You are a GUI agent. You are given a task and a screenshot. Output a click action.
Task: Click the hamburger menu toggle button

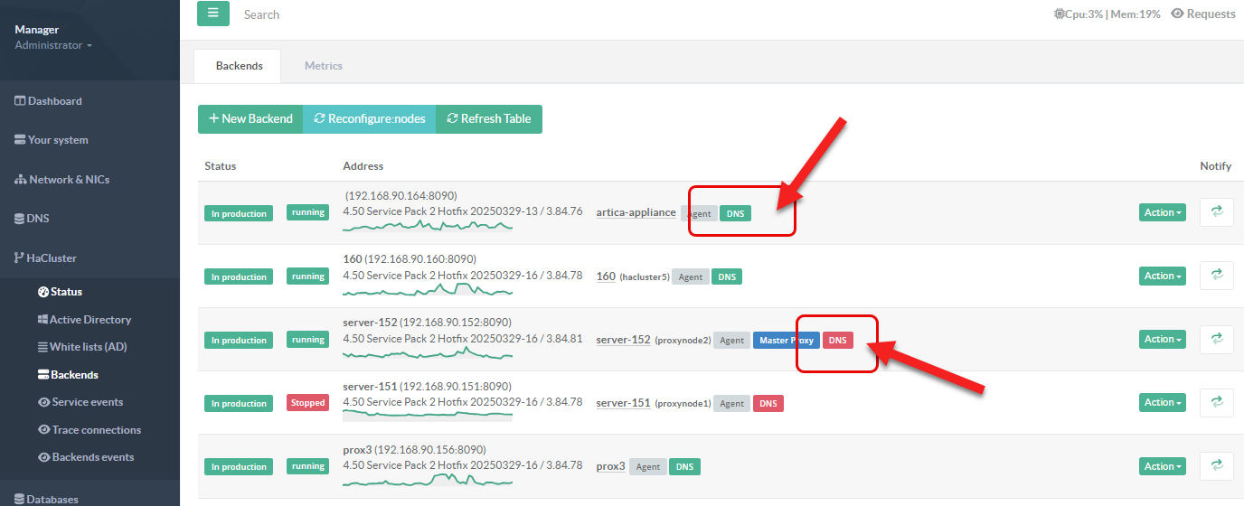point(213,14)
